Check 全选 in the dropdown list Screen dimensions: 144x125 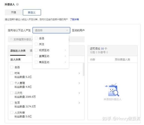point(36,38)
